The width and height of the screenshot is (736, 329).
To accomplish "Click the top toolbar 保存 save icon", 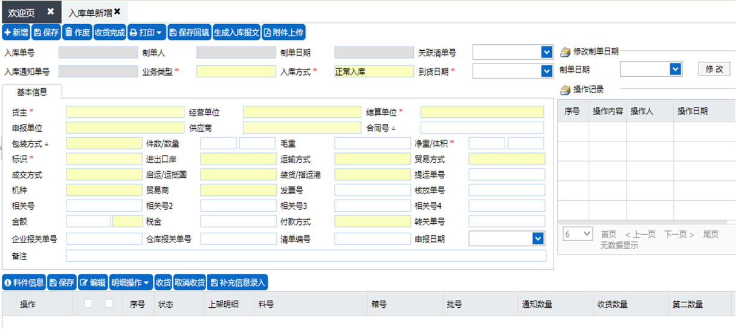I will 37,33.
